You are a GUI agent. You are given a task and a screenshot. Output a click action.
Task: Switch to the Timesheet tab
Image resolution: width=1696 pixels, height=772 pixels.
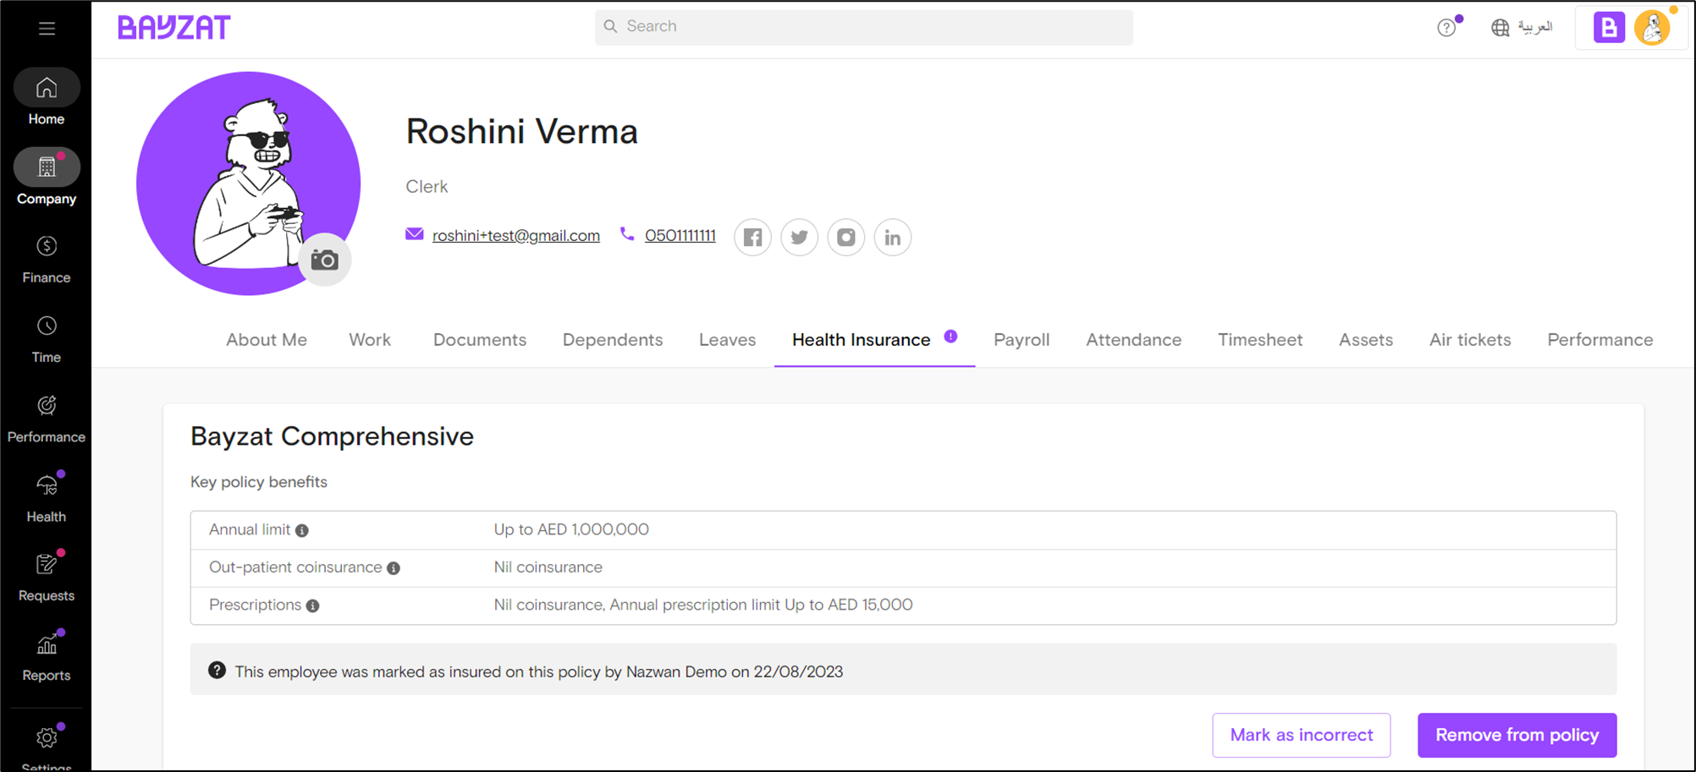(x=1260, y=340)
